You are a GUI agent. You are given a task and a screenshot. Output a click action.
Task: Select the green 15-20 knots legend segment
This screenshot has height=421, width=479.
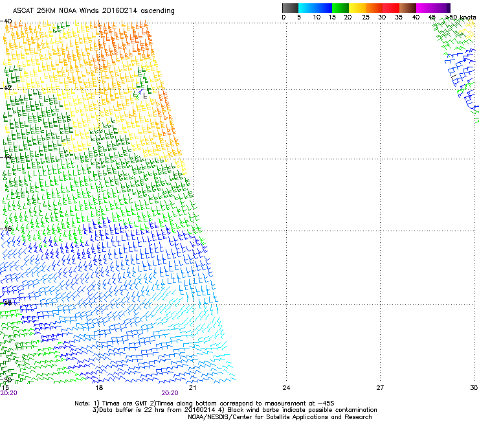click(x=340, y=8)
